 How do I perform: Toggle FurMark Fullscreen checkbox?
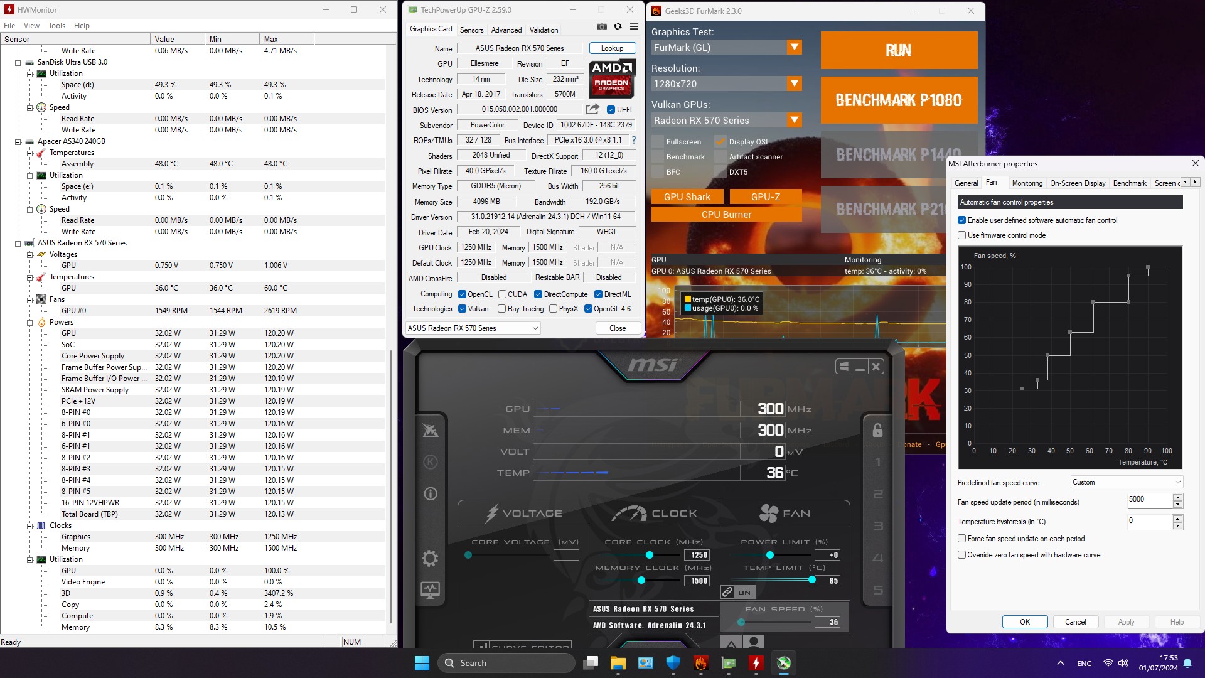pyautogui.click(x=657, y=141)
